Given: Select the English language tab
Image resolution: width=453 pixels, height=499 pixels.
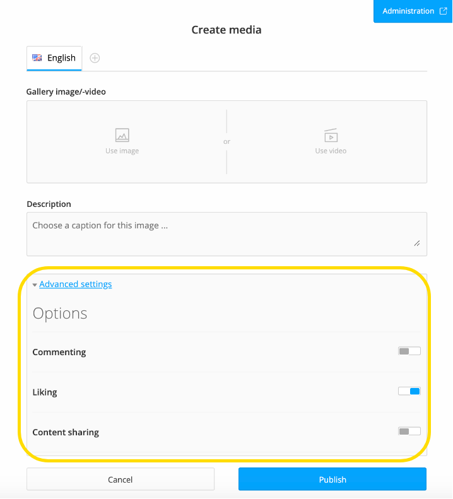Looking at the screenshot, I should coord(54,58).
